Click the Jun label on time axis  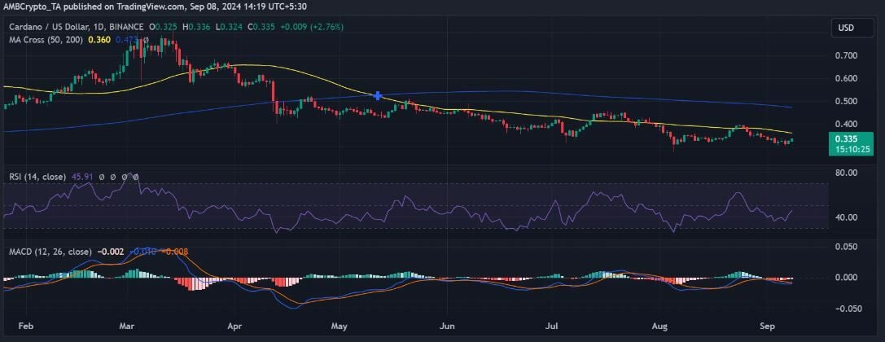coord(447,327)
